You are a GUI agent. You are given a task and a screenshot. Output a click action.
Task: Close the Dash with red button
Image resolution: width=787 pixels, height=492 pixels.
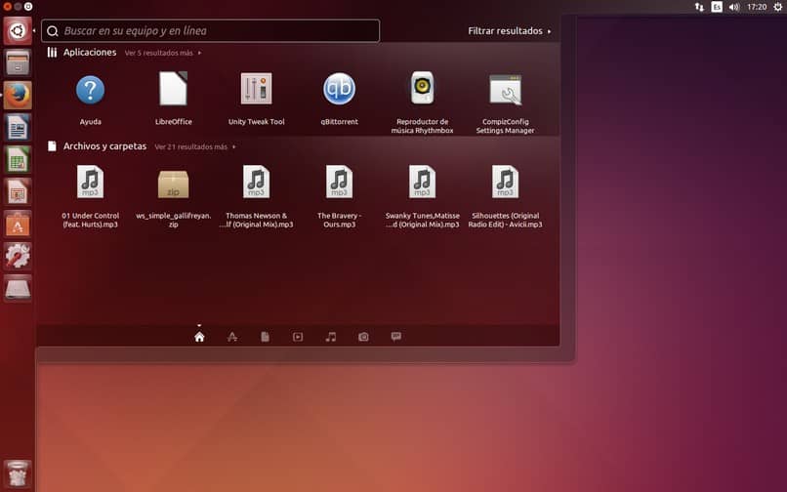[x=7, y=7]
